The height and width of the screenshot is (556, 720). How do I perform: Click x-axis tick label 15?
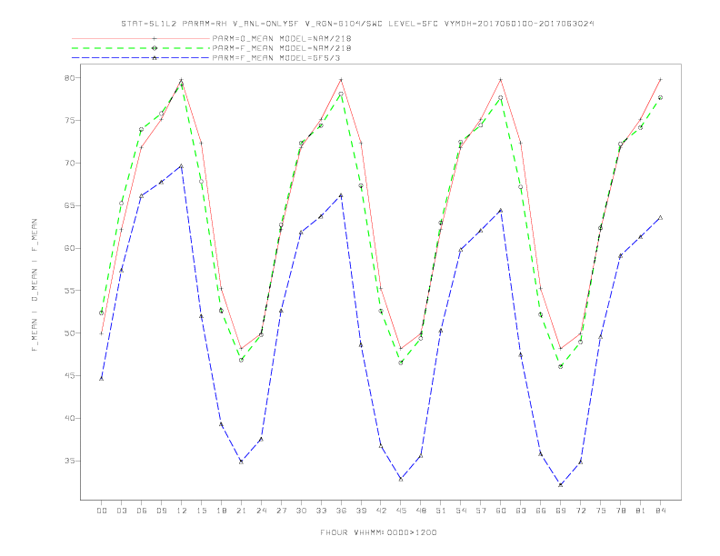tap(201, 511)
